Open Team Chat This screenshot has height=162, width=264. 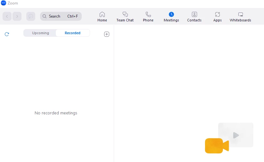125,17
